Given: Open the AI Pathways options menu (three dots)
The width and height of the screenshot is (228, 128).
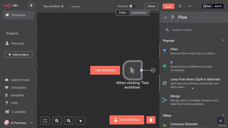Looking at the screenshot, I should click(x=31, y=123).
